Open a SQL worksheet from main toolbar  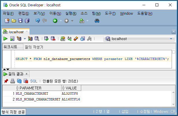pos(82,21)
